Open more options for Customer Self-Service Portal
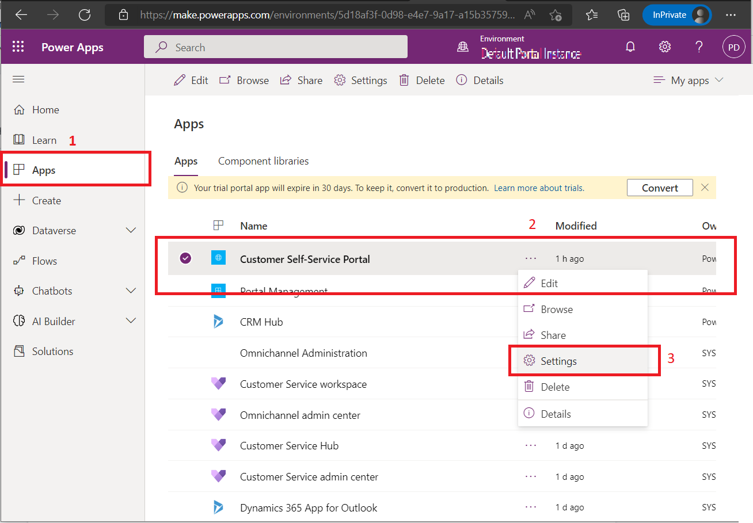 (531, 258)
